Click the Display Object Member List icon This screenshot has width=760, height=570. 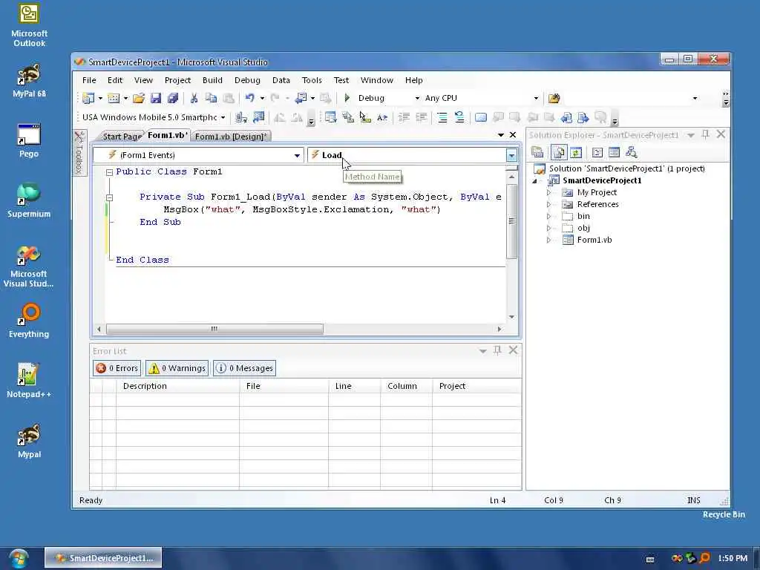[330, 117]
